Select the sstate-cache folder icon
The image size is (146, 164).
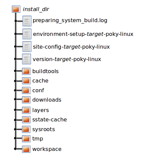click(x=26, y=120)
